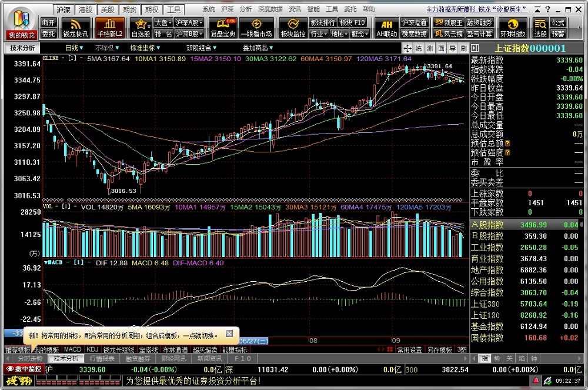
Task: Open 复盘宝典 toolbar icon
Action: click(223, 27)
